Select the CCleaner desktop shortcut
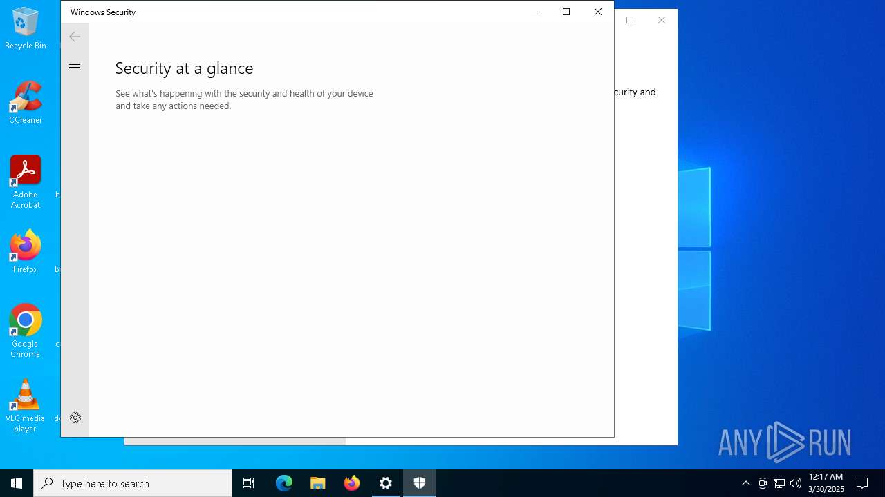 [26, 103]
